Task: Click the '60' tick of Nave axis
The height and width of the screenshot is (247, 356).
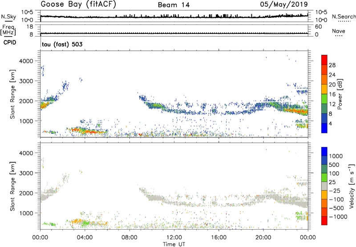Action: 318,27
